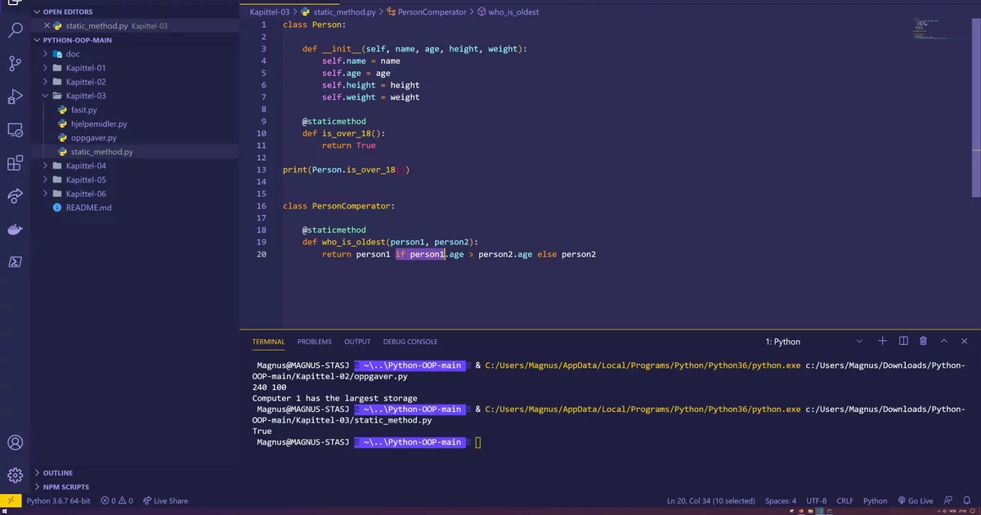The width and height of the screenshot is (981, 515).
Task: Expand the Kapittel-01 folder
Action: click(135, 68)
